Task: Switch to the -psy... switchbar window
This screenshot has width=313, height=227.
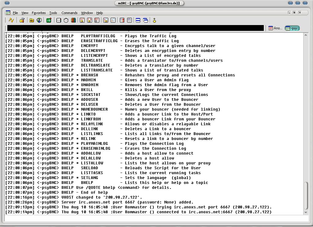Action: point(292,28)
